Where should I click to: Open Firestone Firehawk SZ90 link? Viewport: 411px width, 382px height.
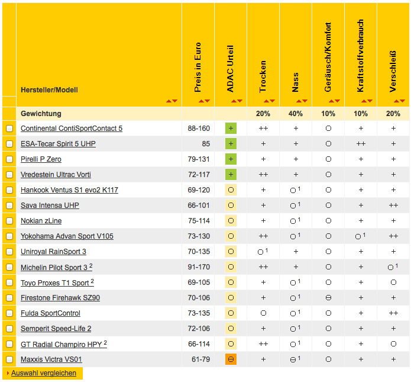pyautogui.click(x=60, y=298)
